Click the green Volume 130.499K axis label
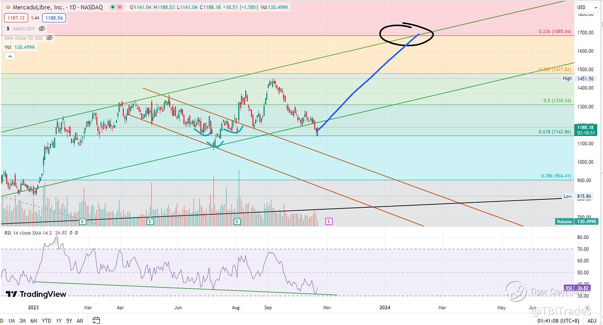 pos(576,222)
